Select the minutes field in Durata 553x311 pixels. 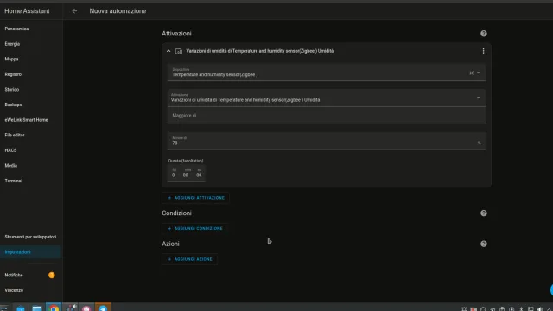pyautogui.click(x=186, y=174)
